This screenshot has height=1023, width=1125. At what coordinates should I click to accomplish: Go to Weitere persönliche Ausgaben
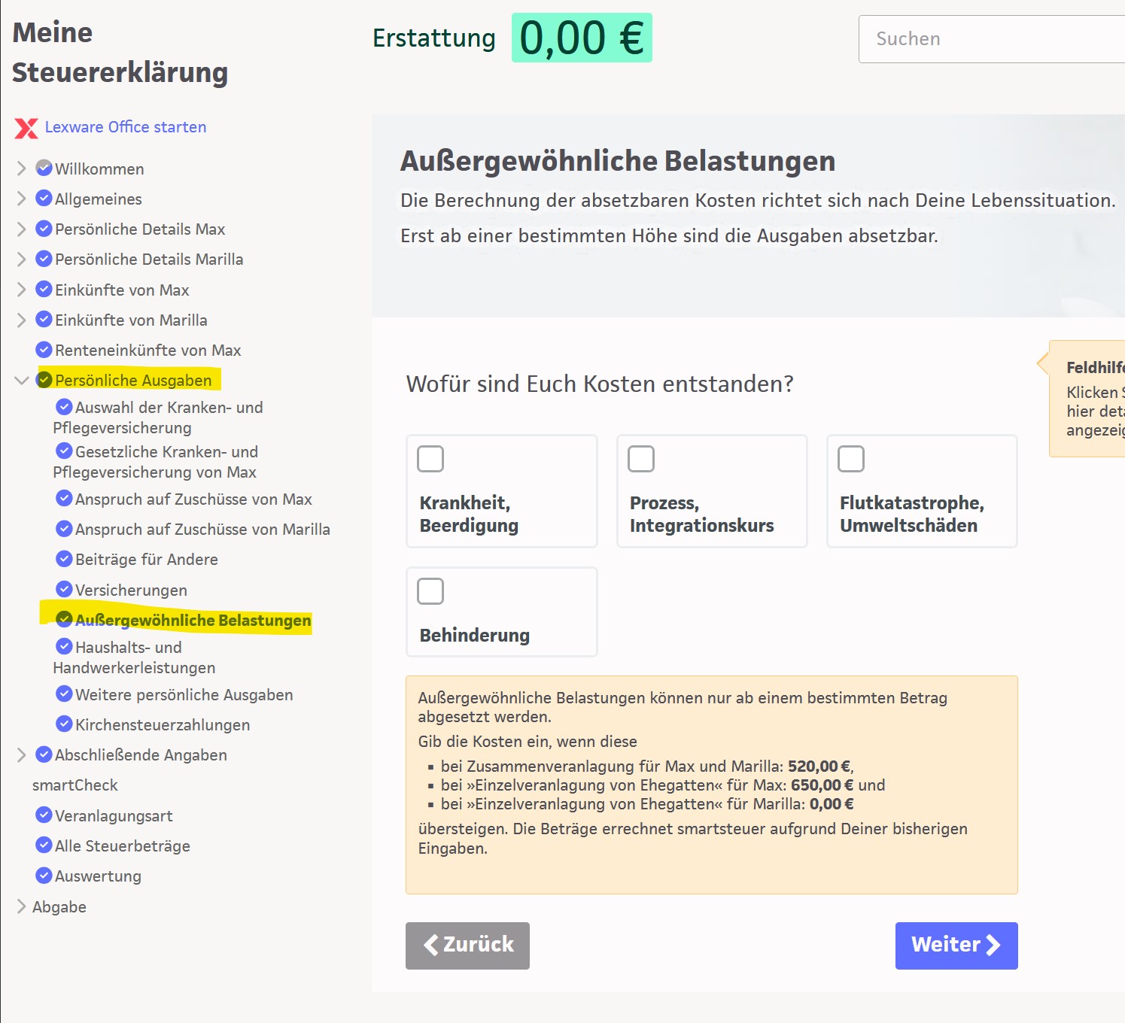click(x=184, y=694)
